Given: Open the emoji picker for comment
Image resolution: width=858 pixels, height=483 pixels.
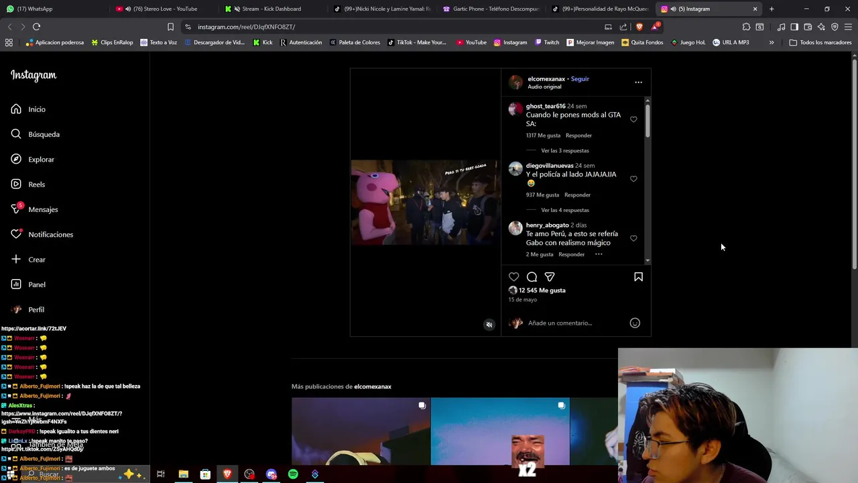Looking at the screenshot, I should click(x=635, y=323).
